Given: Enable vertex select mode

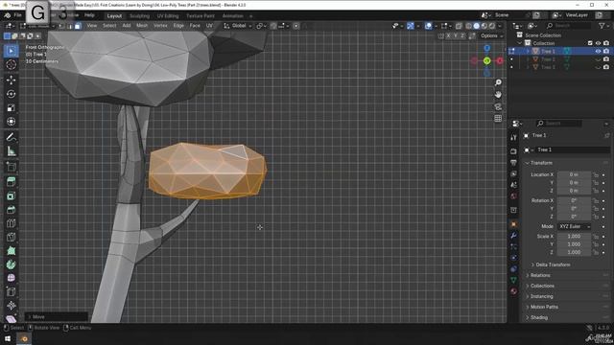Looking at the screenshot, I should [x=61, y=26].
